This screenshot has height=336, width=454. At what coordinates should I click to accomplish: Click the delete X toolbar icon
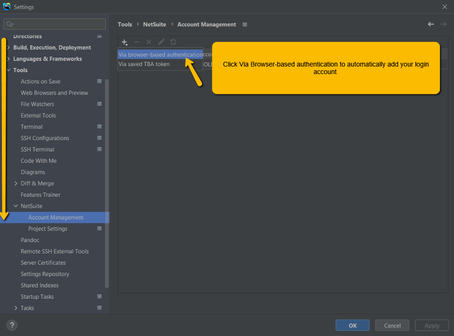149,42
